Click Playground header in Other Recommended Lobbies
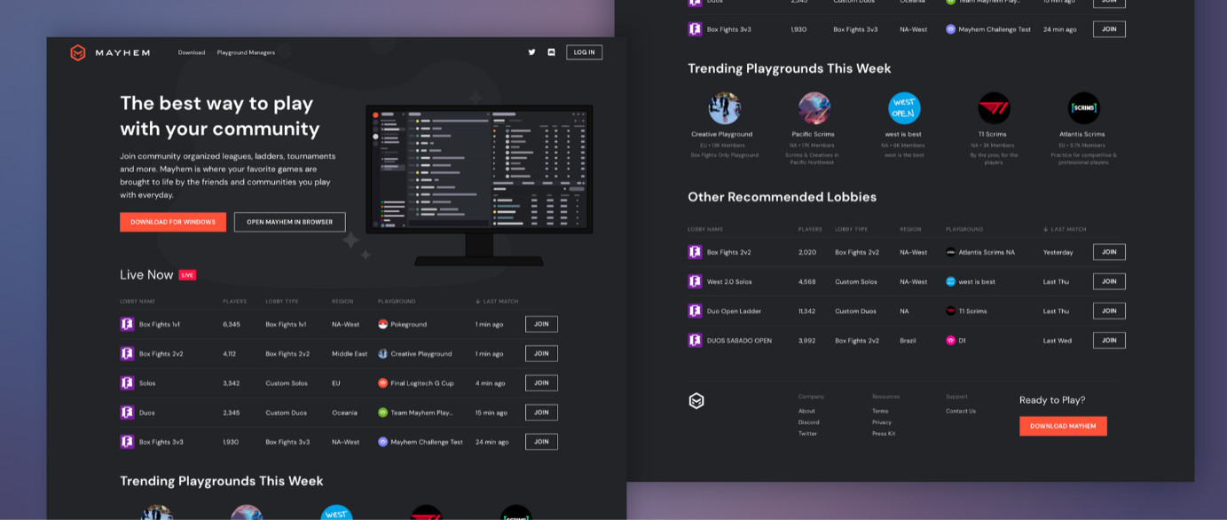This screenshot has height=520, width=1227. pyautogui.click(x=964, y=230)
